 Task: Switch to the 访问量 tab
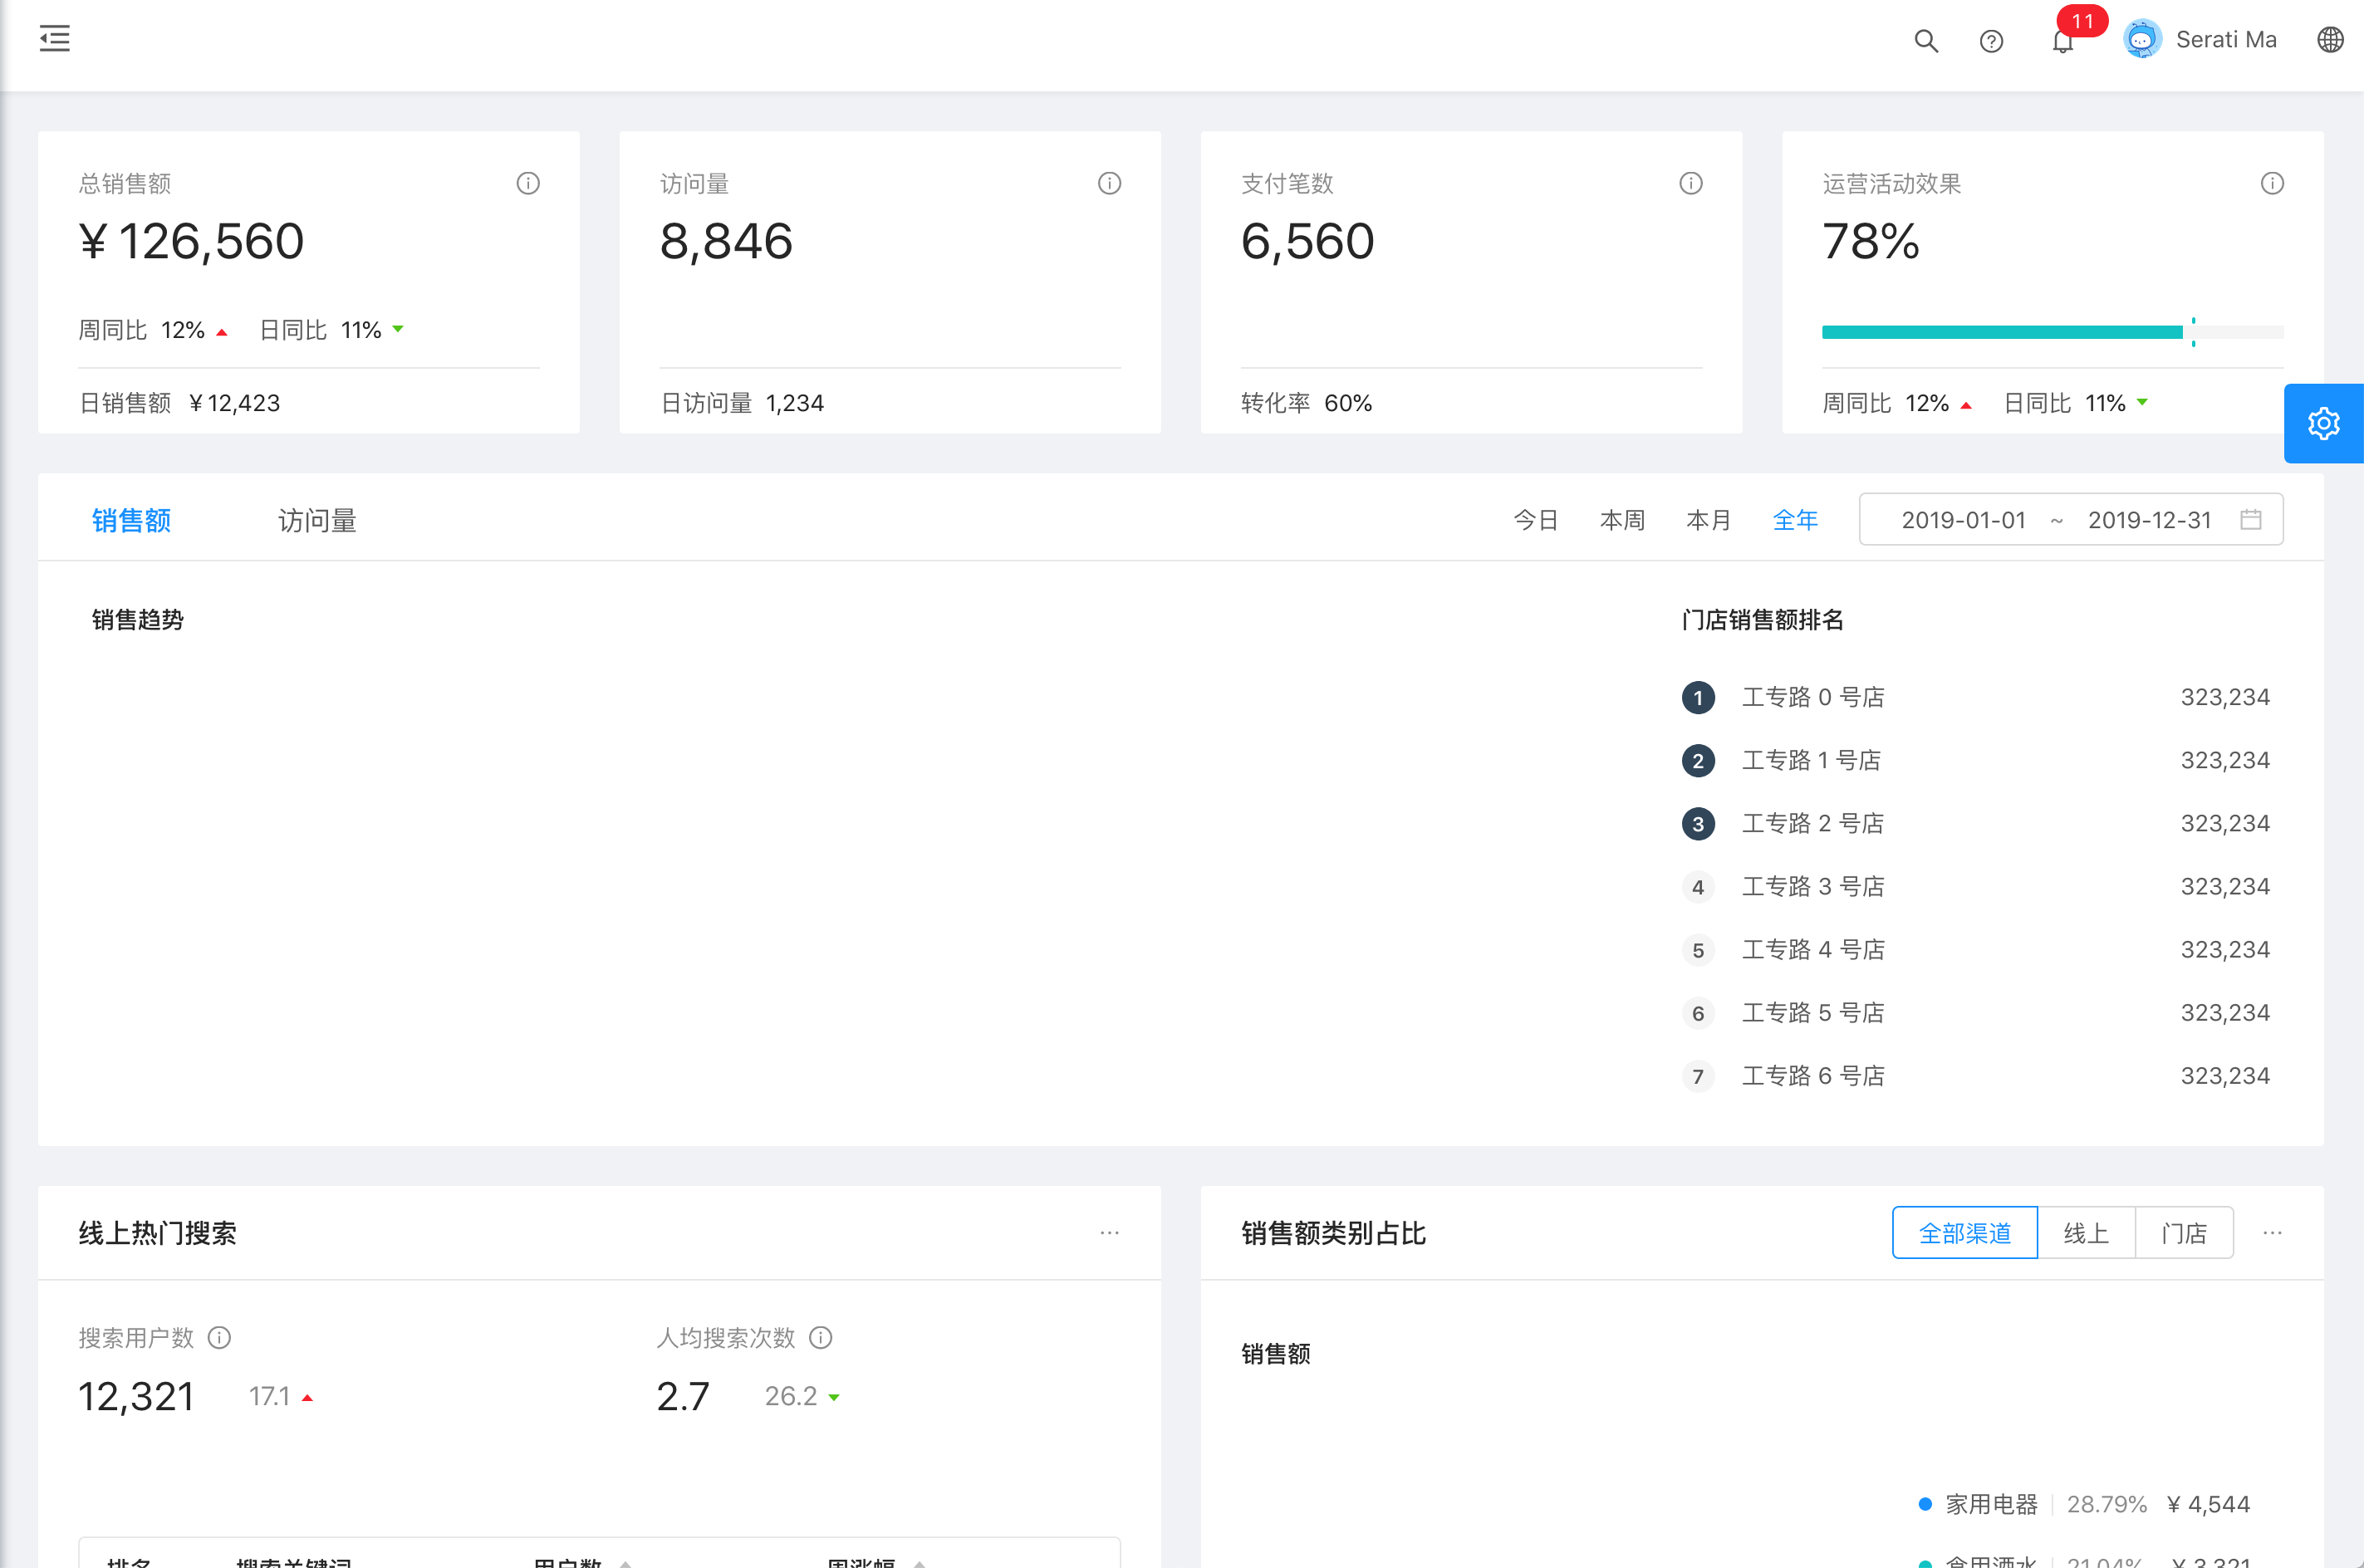[x=317, y=520]
